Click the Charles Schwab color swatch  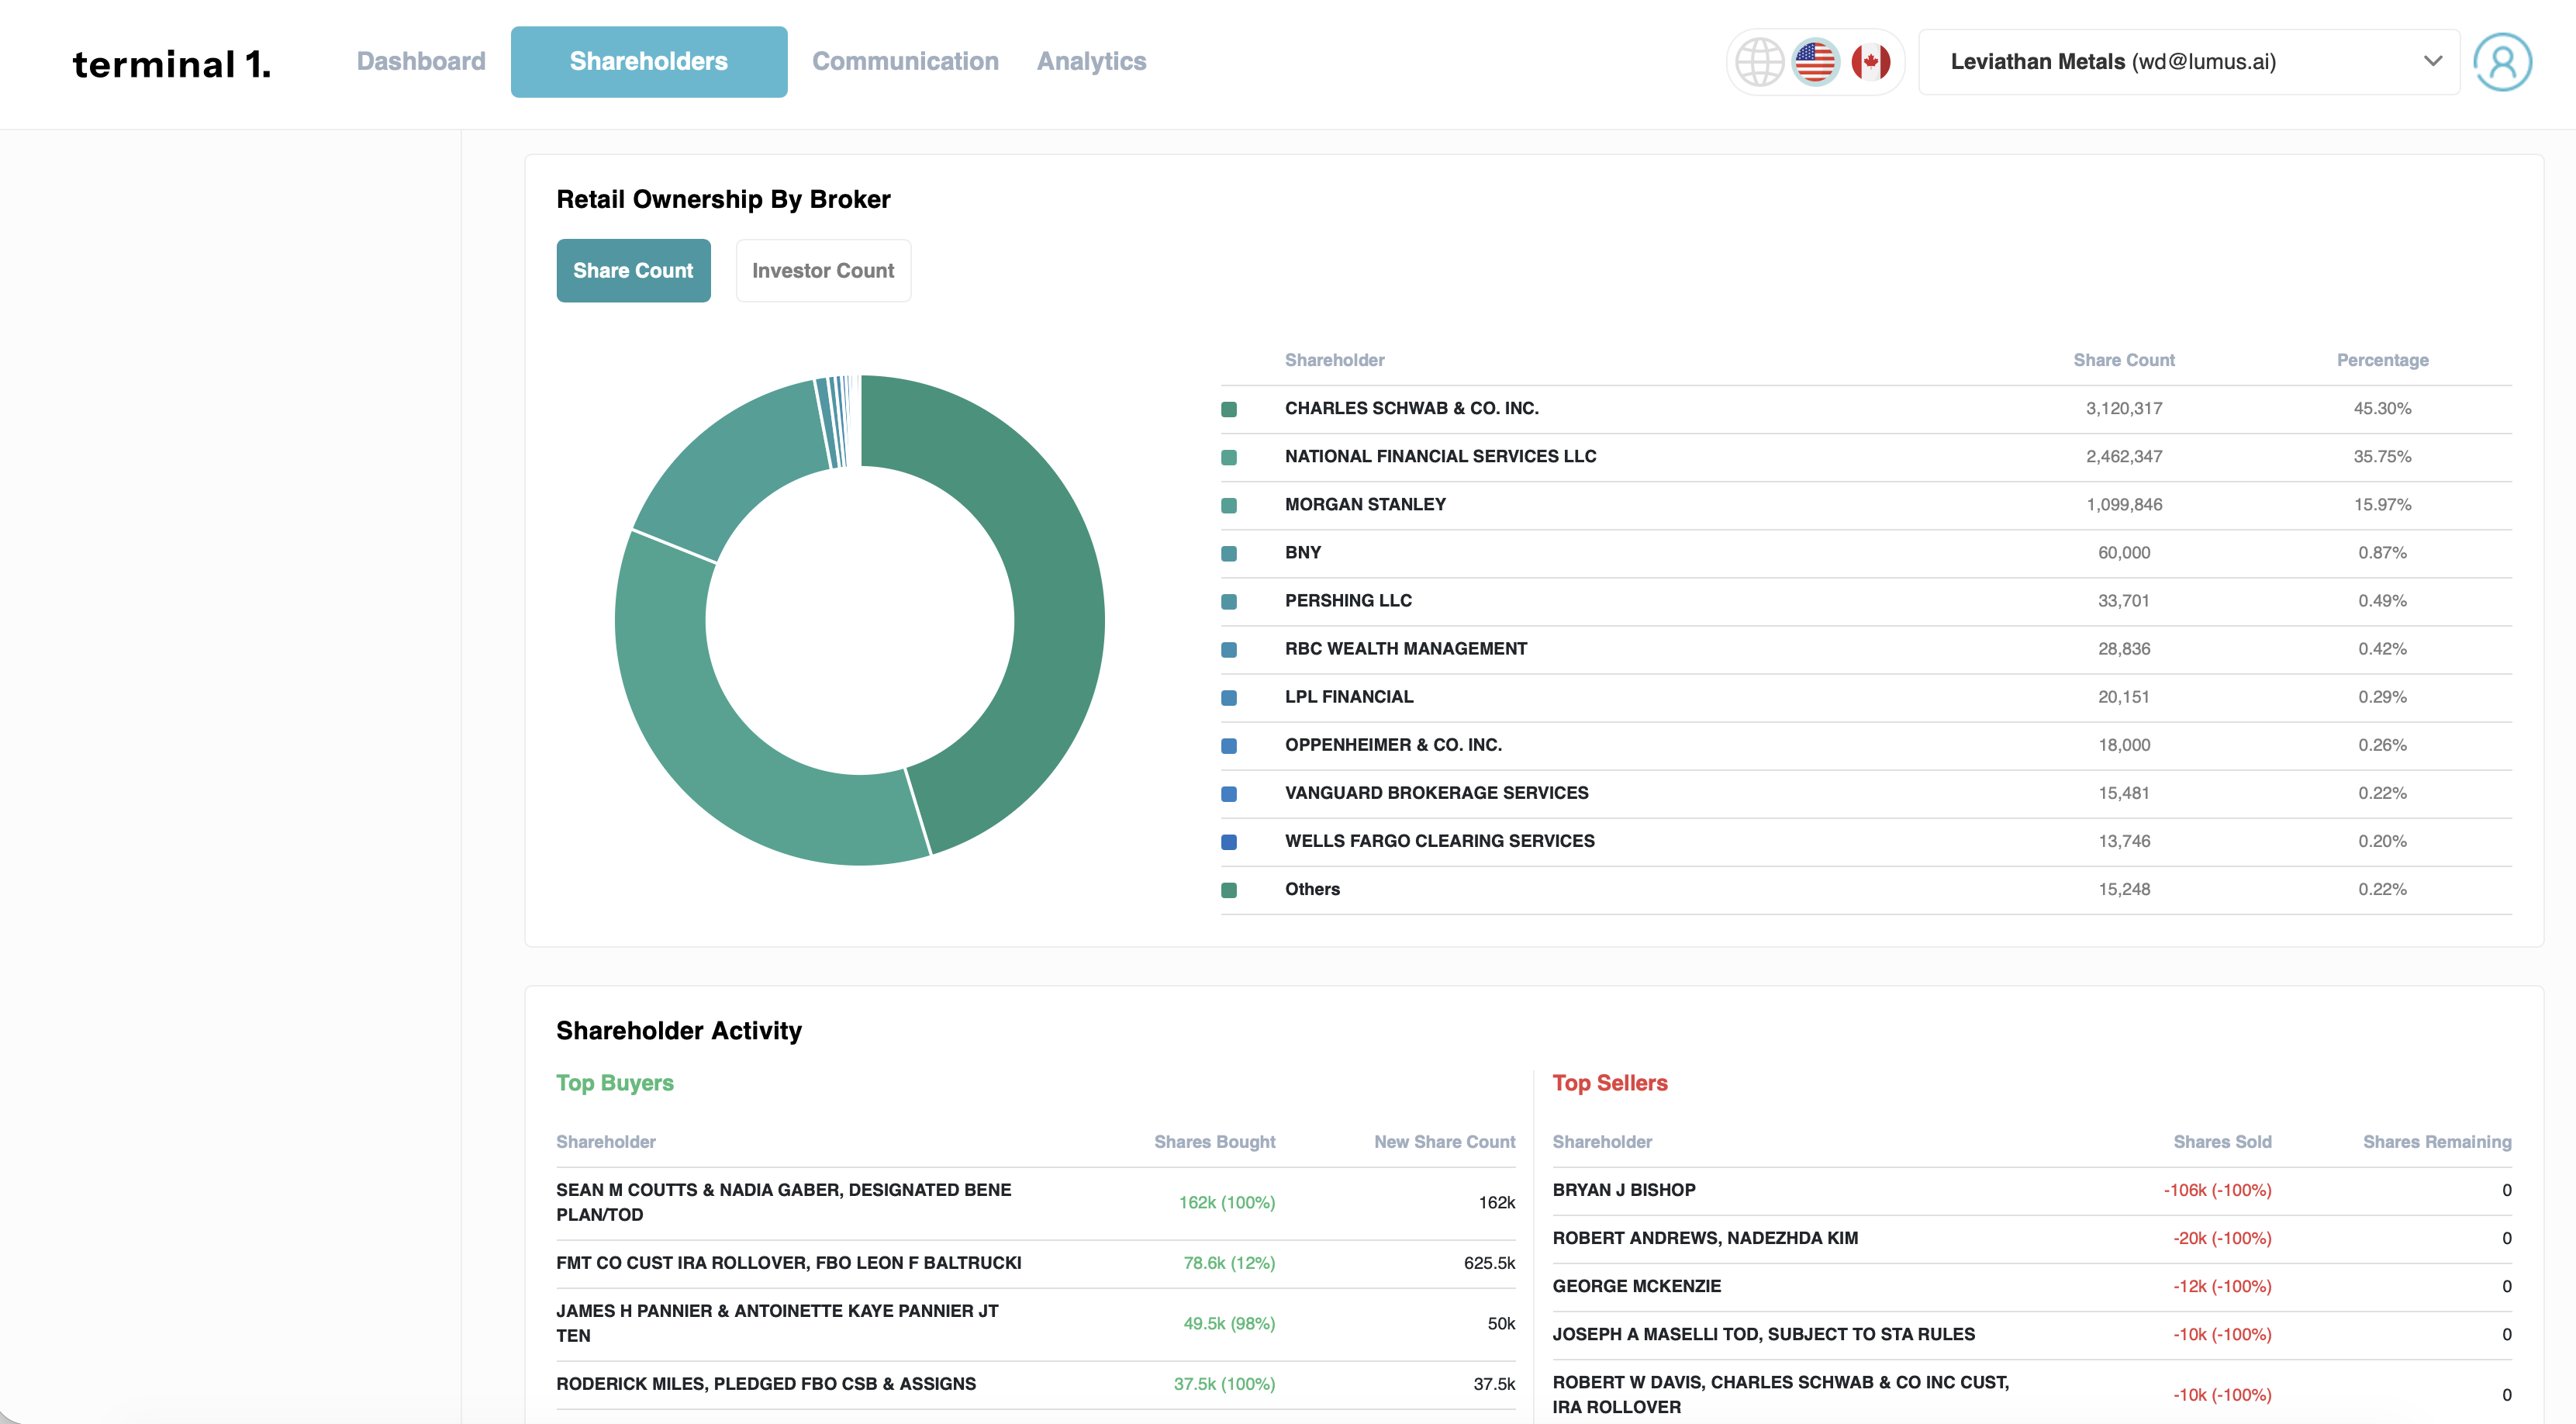tap(1229, 409)
